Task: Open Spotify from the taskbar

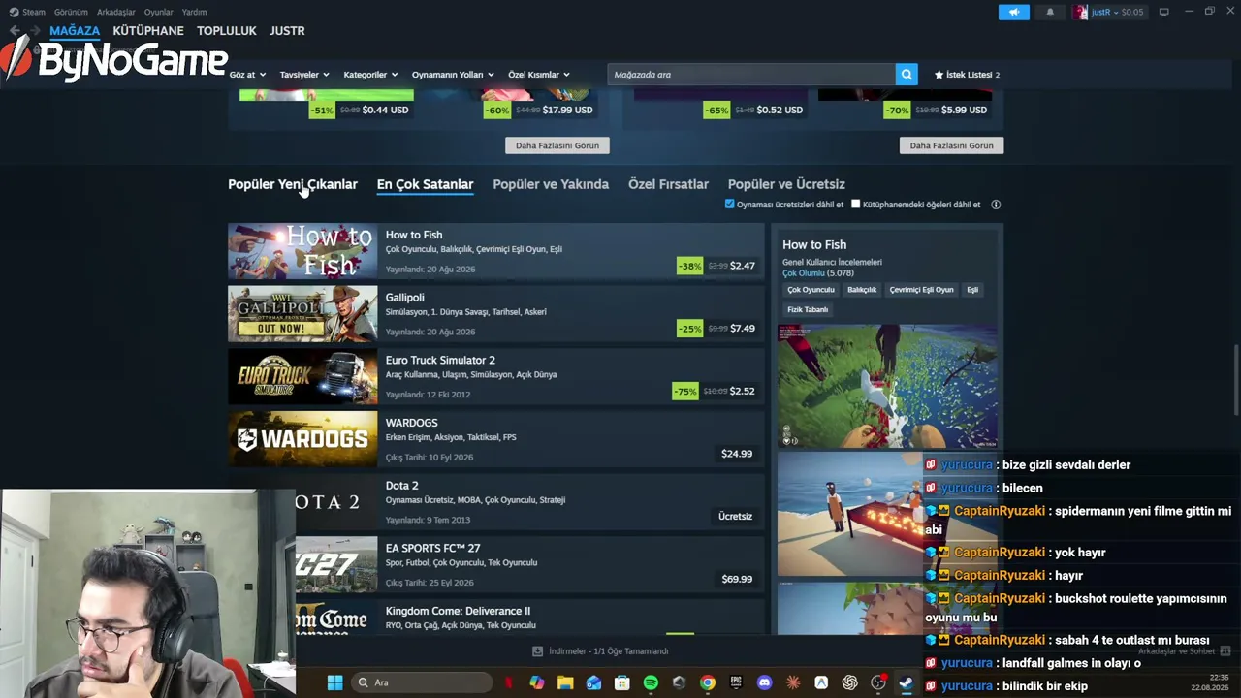Action: coord(651,682)
